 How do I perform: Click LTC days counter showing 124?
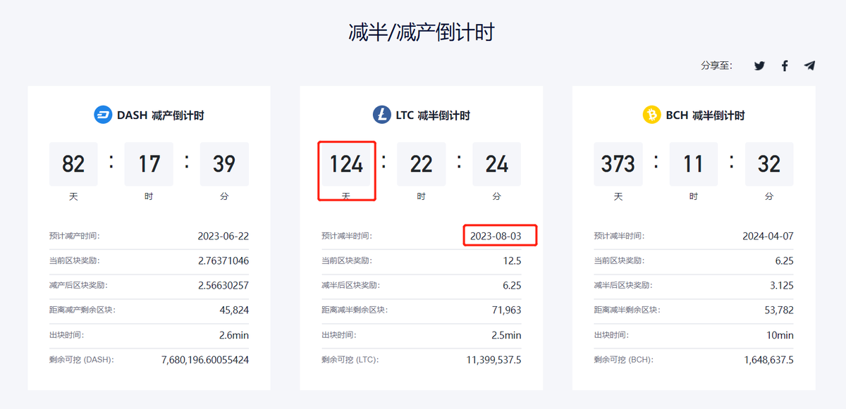[x=346, y=164]
